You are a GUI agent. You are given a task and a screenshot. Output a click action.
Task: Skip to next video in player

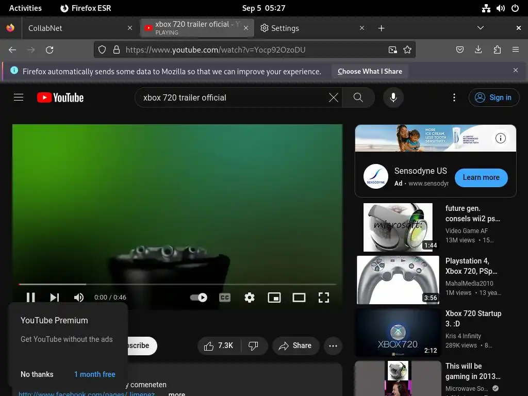click(x=55, y=298)
